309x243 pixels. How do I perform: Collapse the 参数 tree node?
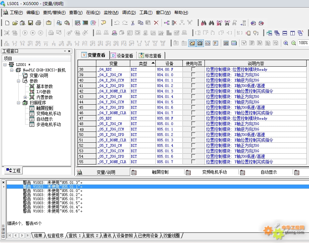tap(18, 81)
